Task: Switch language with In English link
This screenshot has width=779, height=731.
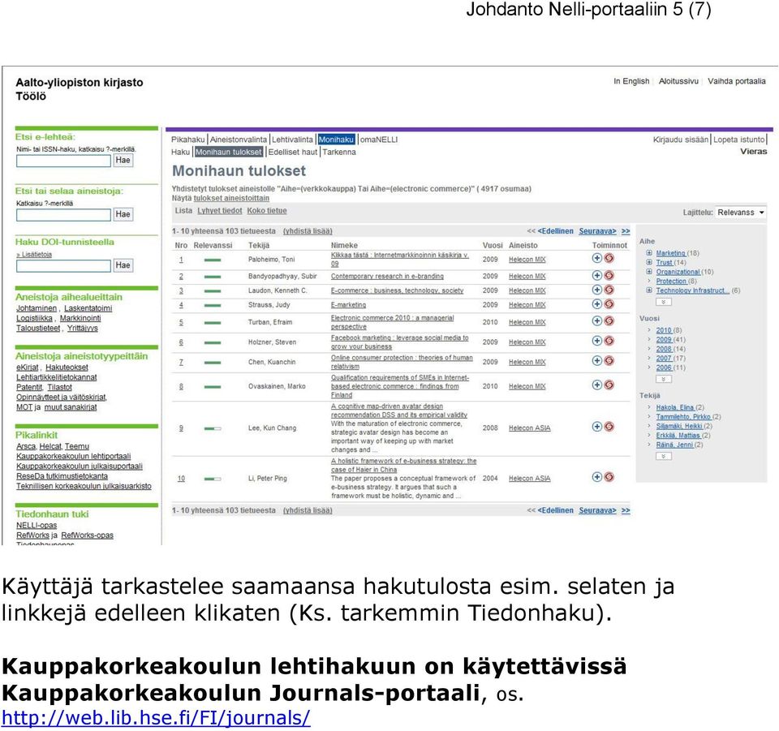Action: 631,81
